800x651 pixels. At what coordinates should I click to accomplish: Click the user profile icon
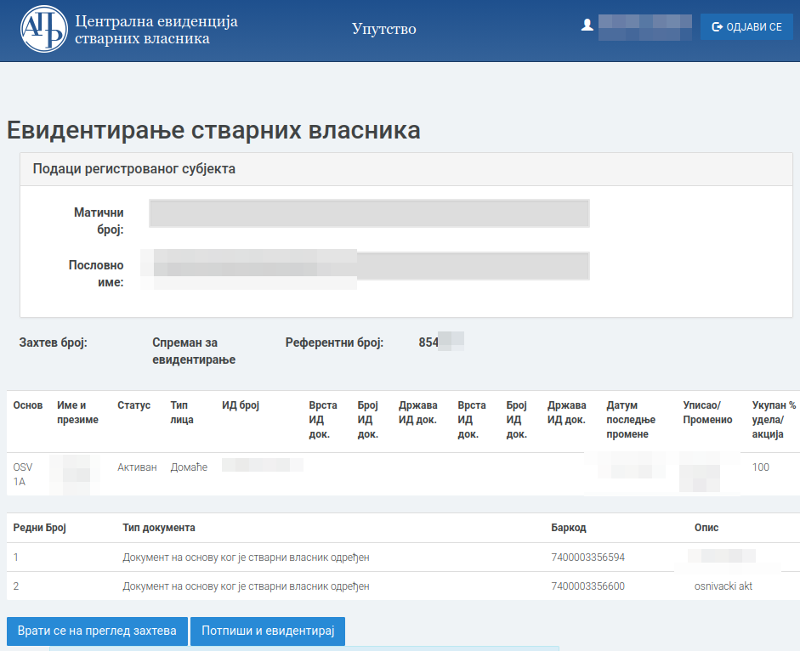(x=587, y=26)
